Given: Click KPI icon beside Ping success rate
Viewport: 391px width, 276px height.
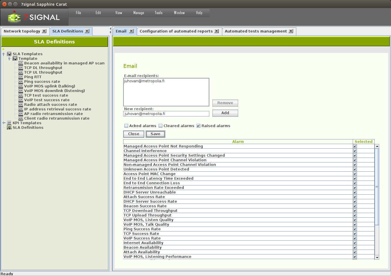Looking at the screenshot, I should pyautogui.click(x=21, y=81).
